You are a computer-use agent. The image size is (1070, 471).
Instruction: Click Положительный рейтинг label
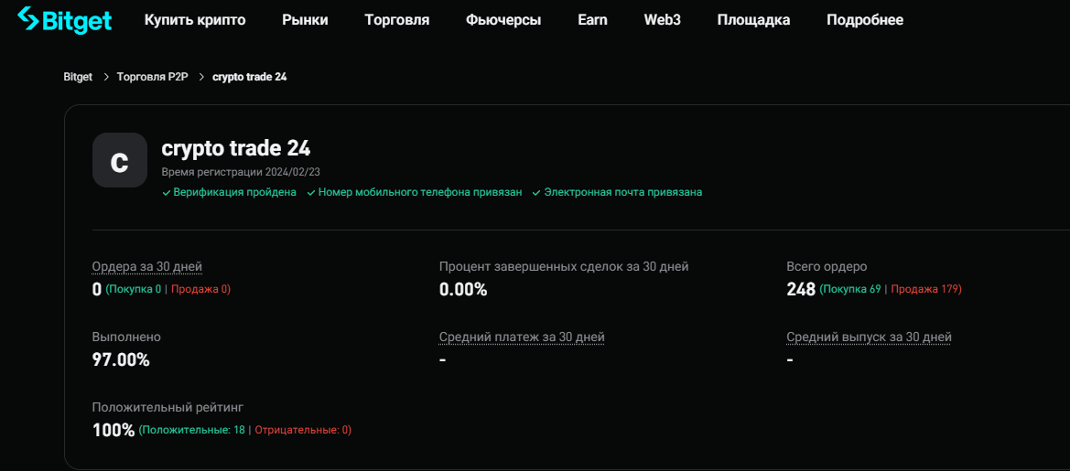tap(168, 408)
